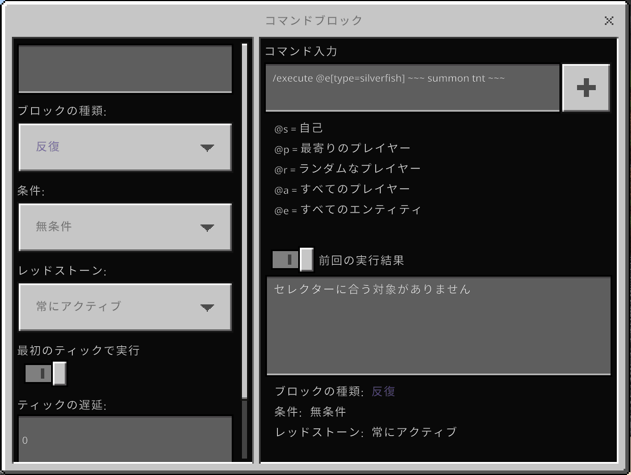
Task: Toggle the 前回の実行結果 switch
Action: point(292,260)
